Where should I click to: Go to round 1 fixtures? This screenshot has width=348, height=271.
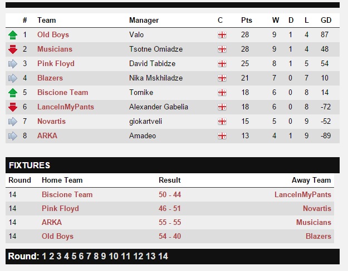click(44, 257)
